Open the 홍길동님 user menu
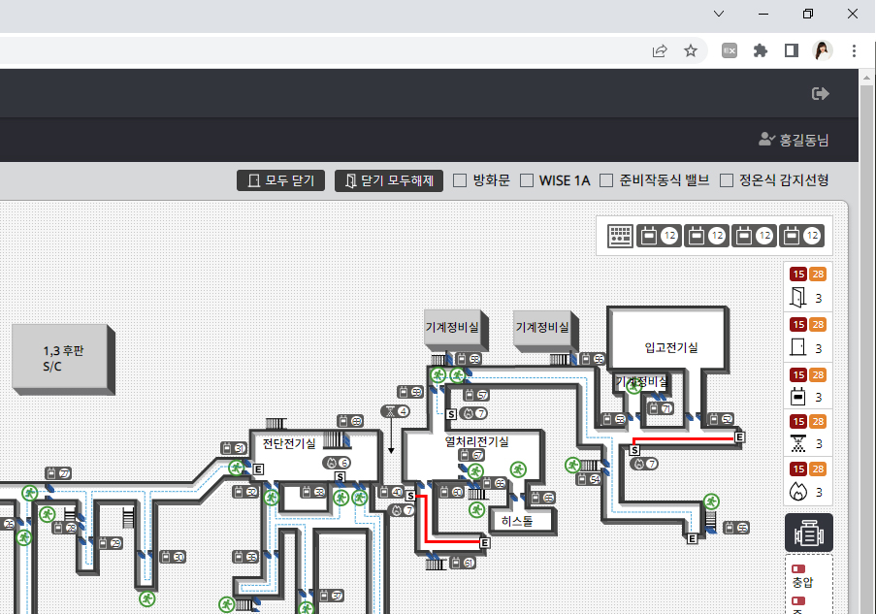The height and width of the screenshot is (614, 876). (794, 140)
